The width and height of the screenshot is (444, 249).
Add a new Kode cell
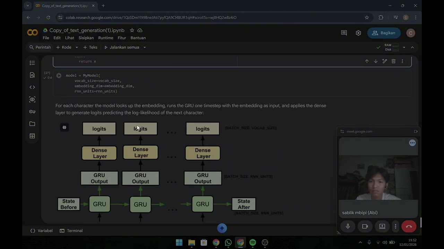click(64, 47)
